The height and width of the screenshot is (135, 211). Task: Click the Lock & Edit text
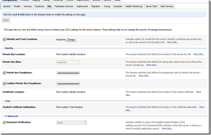[18, 14]
